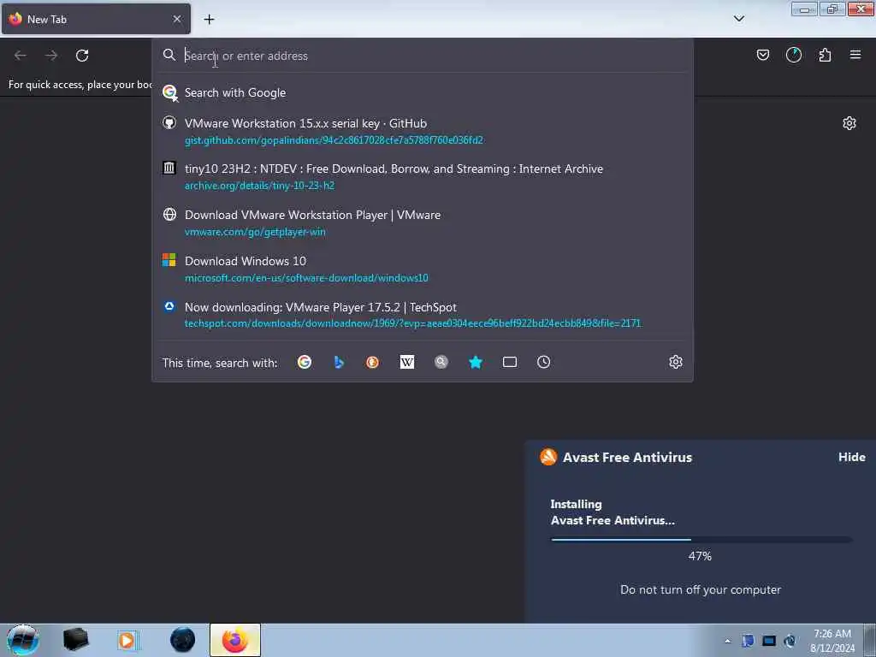Focus the search or address field
This screenshot has width=876, height=657.
tap(424, 56)
